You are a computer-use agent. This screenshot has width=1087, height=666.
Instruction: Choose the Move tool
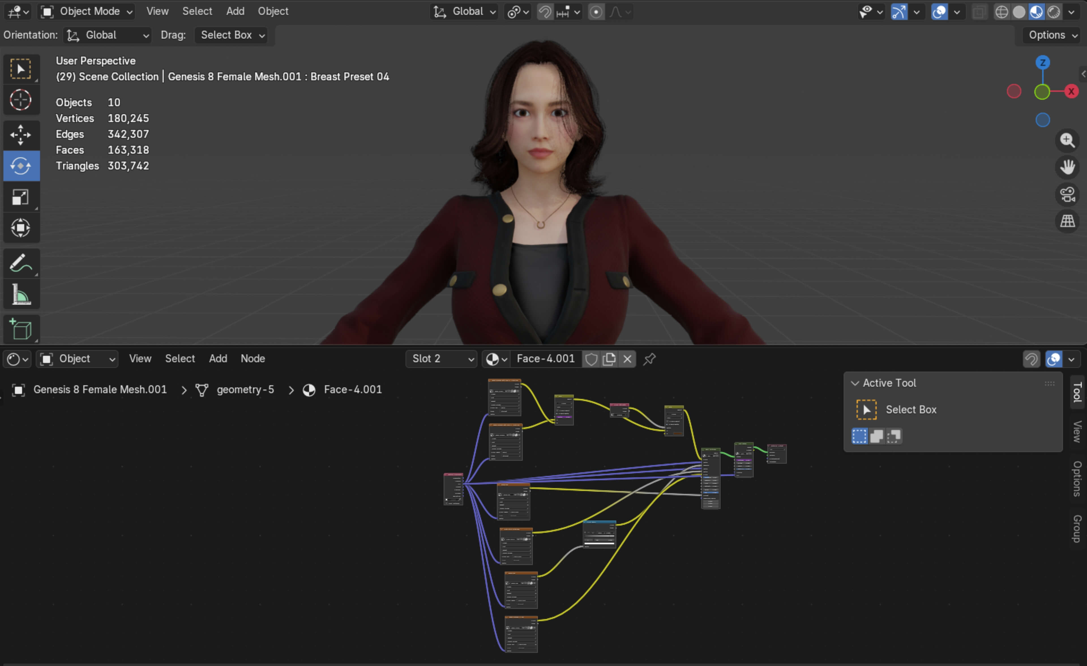(x=21, y=135)
